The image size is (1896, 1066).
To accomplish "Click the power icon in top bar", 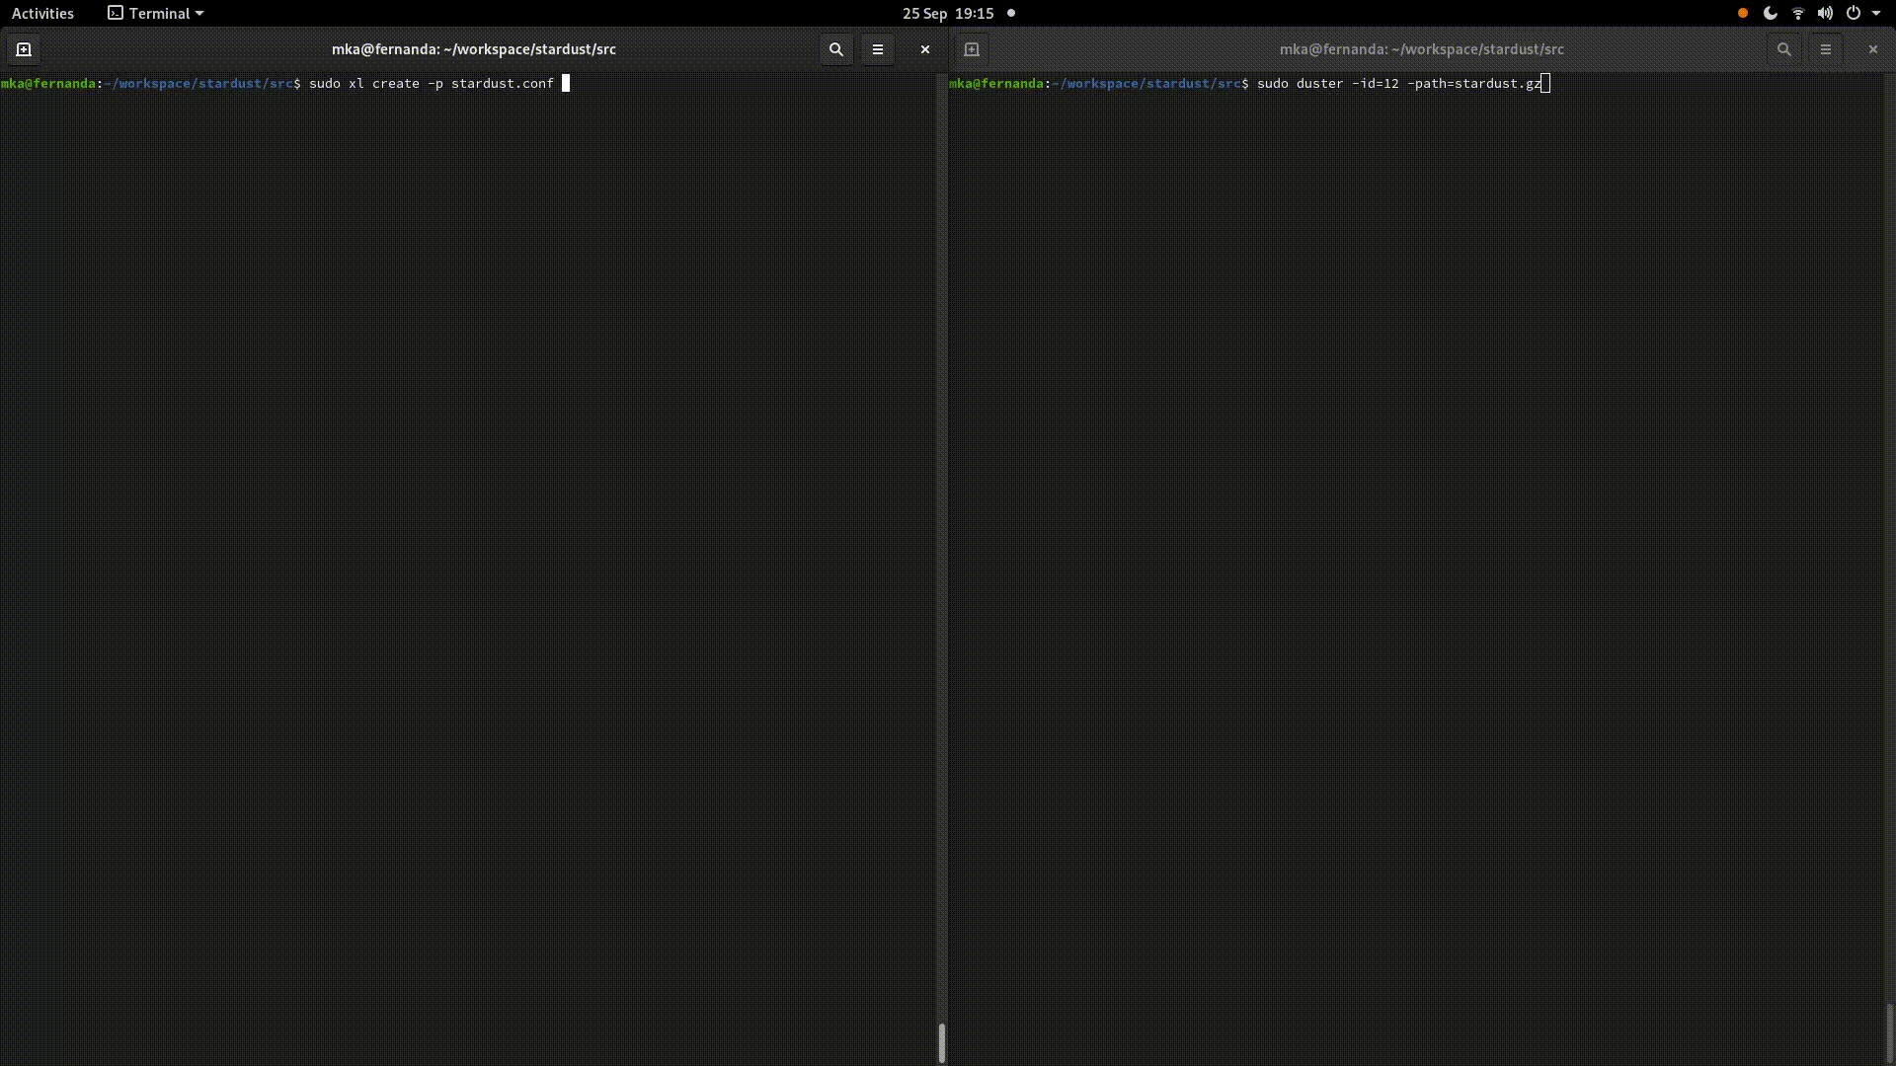I will point(1854,14).
